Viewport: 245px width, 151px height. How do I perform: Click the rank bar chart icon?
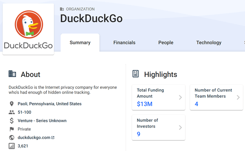[11, 146]
